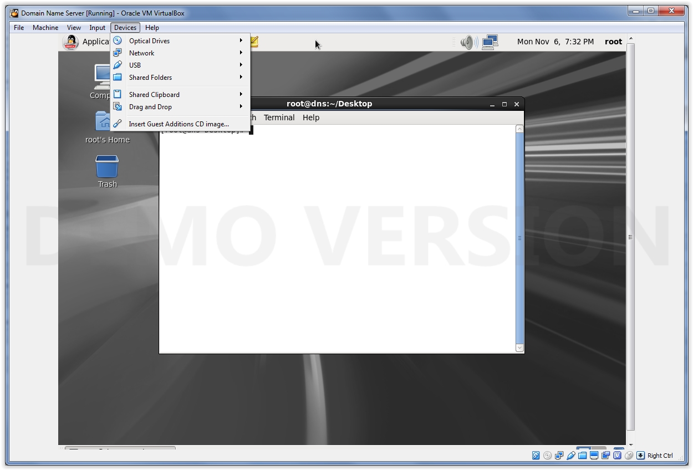The width and height of the screenshot is (693, 470).
Task: Click the display status icon in status bar
Action: tap(595, 455)
